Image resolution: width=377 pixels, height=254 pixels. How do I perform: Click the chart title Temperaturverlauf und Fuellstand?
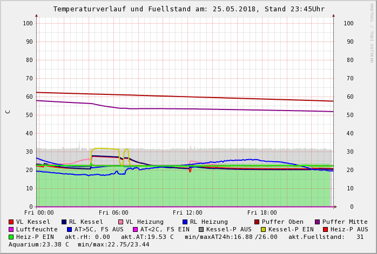188,9
